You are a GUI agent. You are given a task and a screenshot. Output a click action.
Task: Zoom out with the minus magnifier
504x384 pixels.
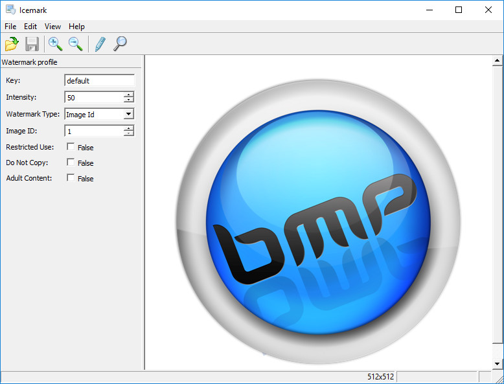(x=76, y=43)
